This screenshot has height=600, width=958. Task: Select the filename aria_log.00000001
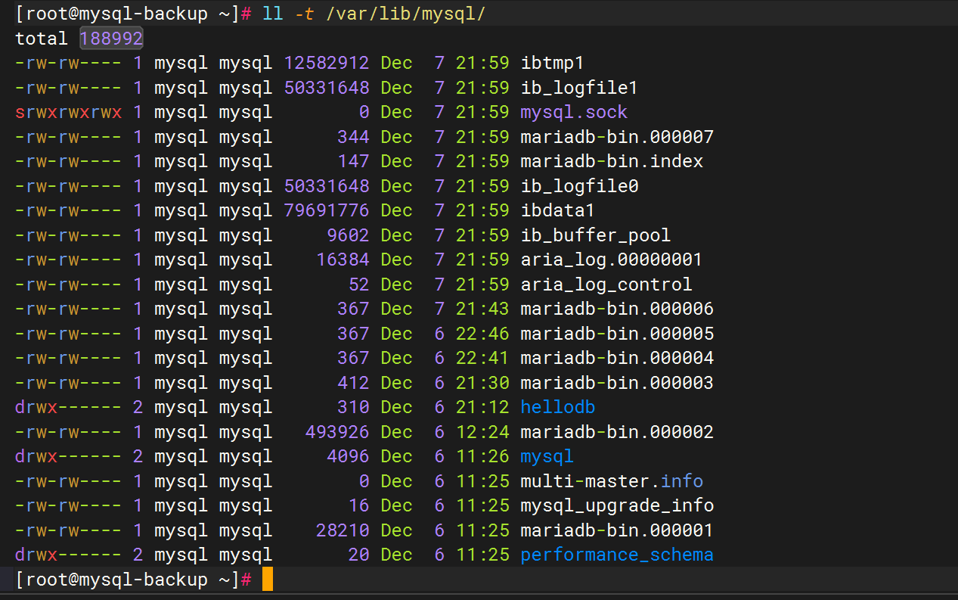[x=612, y=260]
